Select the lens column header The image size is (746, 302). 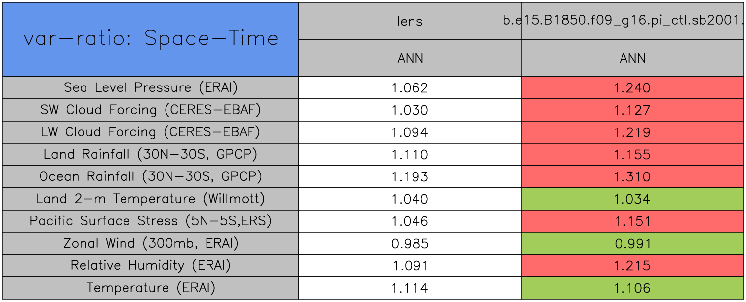[x=410, y=21]
